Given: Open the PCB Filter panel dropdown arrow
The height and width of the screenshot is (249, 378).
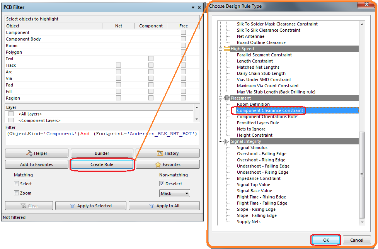Looking at the screenshot, I should click(192, 7).
